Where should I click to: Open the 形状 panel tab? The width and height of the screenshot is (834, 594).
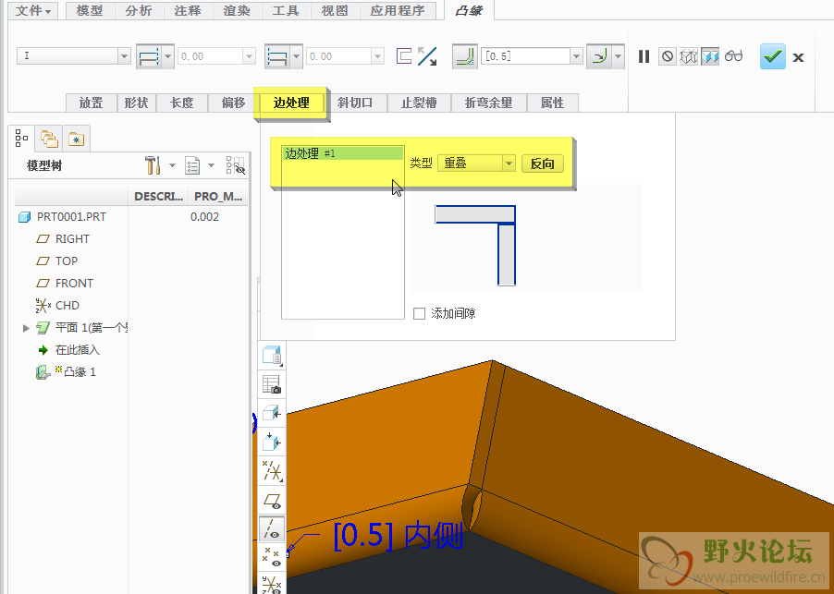click(136, 103)
